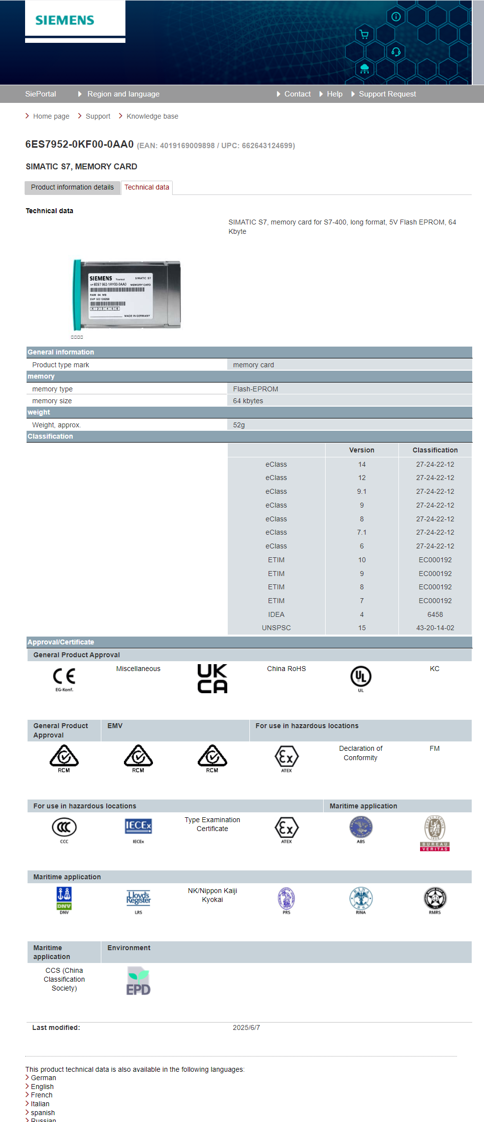Open the Support Request menu item
The height and width of the screenshot is (1122, 484).
coord(387,94)
